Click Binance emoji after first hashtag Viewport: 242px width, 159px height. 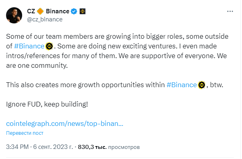[x=49, y=46]
